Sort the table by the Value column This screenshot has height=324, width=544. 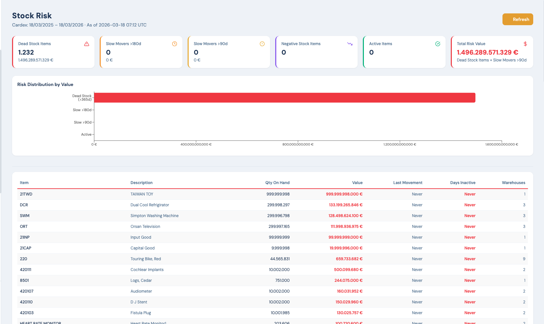357,182
